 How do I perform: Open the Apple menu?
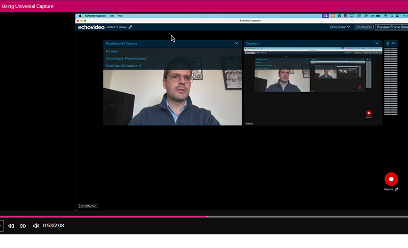point(80,16)
